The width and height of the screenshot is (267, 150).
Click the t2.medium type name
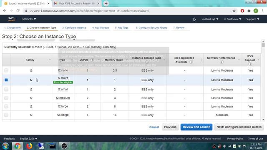(63, 98)
